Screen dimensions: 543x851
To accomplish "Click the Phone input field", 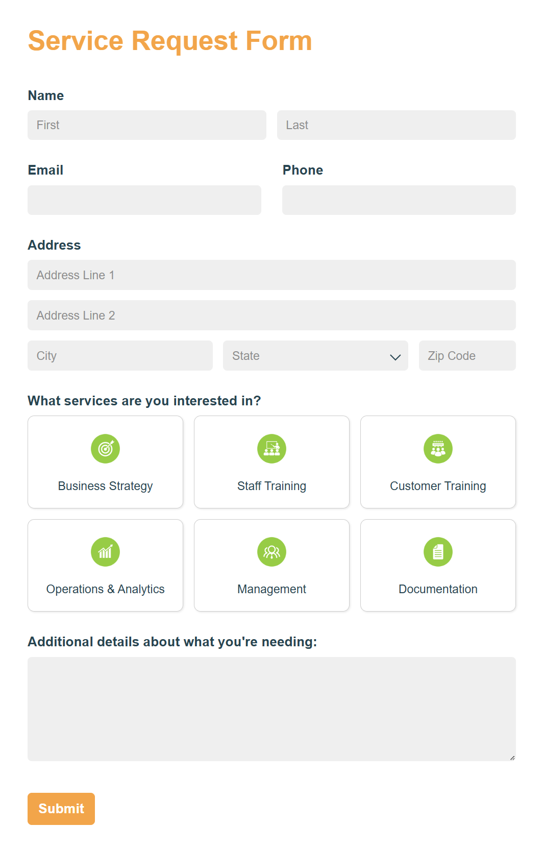I will click(x=399, y=200).
